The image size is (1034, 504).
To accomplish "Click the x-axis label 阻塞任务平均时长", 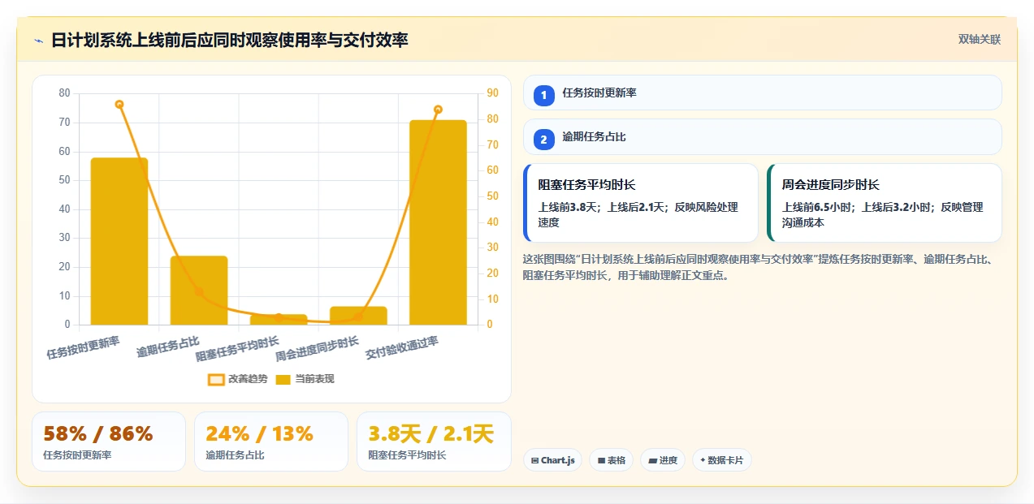I will (x=237, y=348).
